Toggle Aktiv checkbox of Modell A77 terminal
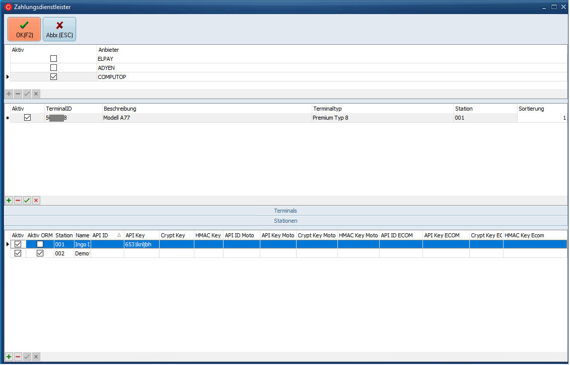The image size is (570, 365). coord(28,118)
